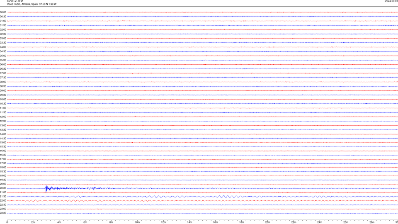Click the 2m tick on the minutes axis
398x224 pixels.
click(33, 222)
